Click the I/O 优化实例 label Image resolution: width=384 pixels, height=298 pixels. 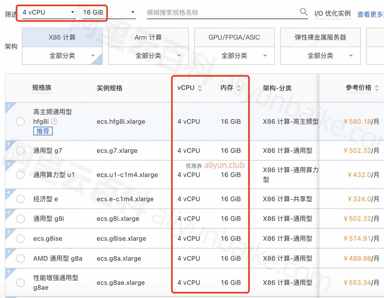(333, 14)
